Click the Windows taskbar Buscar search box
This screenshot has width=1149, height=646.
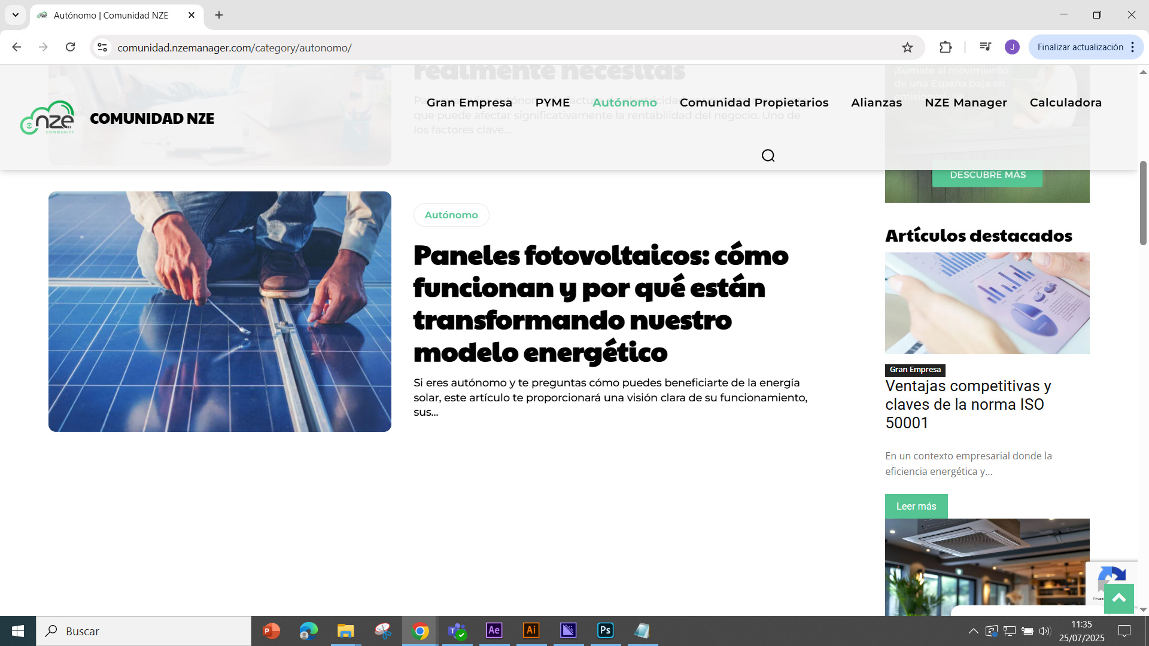pos(144,631)
